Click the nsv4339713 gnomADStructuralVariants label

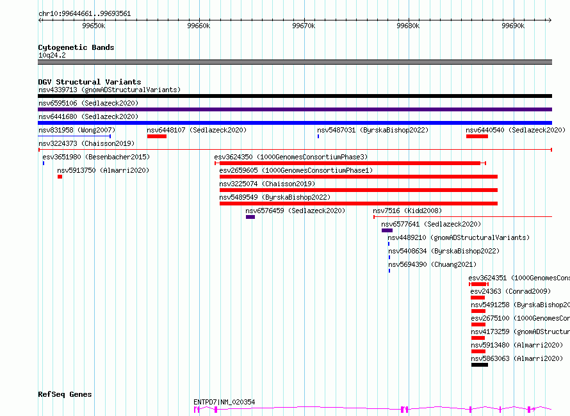110,90
